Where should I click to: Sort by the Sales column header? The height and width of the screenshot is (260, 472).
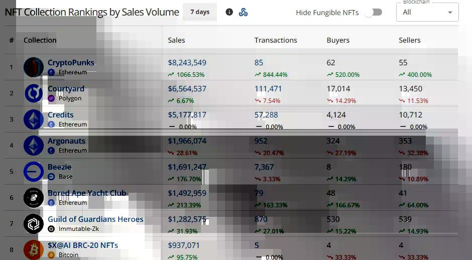point(176,40)
